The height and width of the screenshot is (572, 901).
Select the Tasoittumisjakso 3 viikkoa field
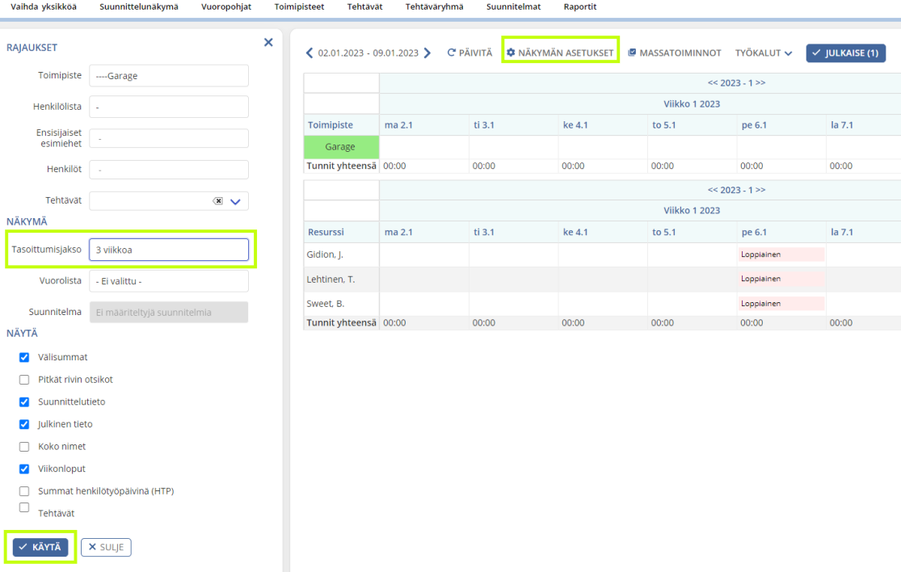(x=169, y=250)
